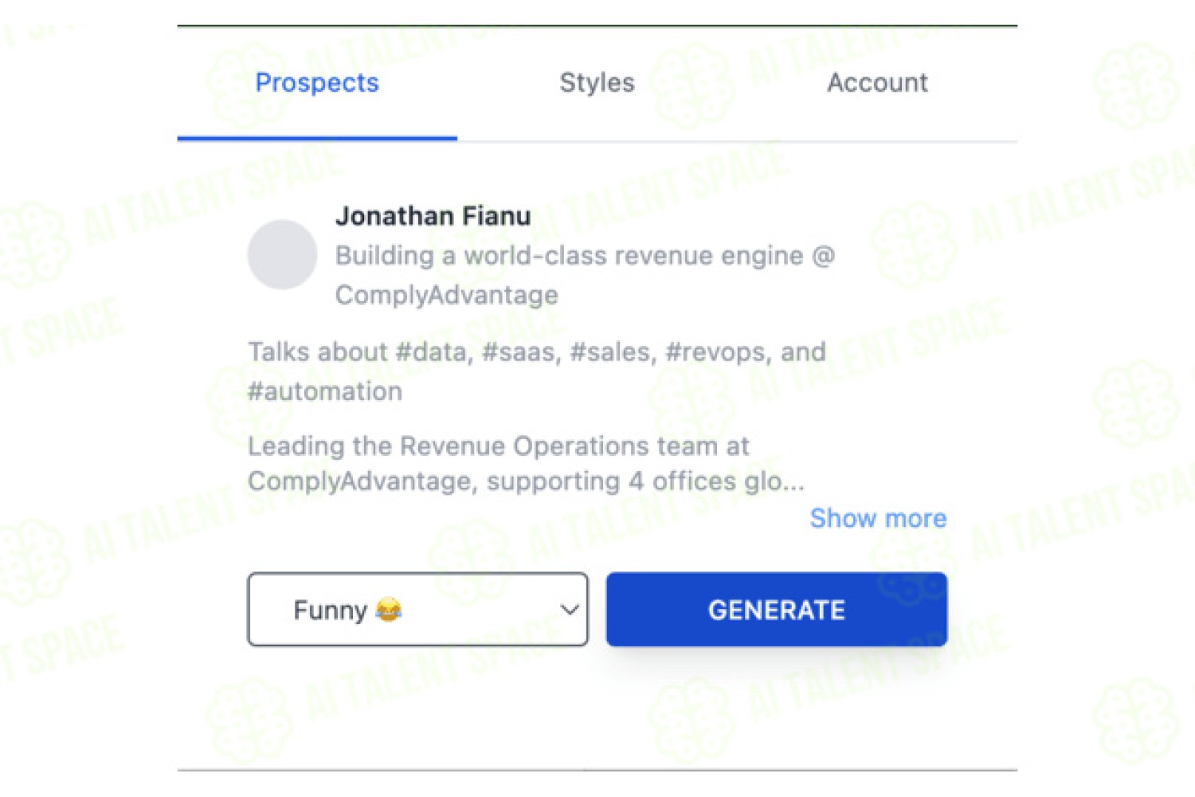The image size is (1195, 797).
Task: Expand the style dropdown chevron arrow
Action: point(569,610)
